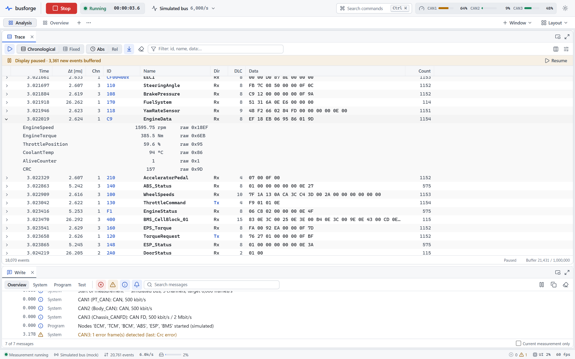The width and height of the screenshot is (575, 359).
Task: Close the Write panel tab
Action: (32, 273)
